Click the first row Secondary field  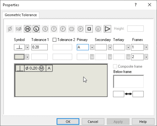click(x=101, y=47)
